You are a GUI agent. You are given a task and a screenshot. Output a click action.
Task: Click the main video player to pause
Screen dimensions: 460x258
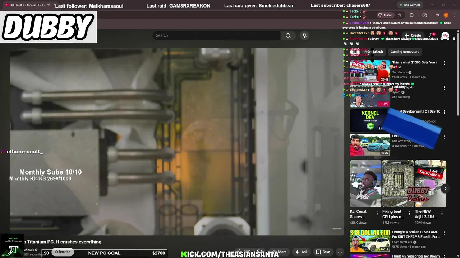pyautogui.click(x=177, y=142)
